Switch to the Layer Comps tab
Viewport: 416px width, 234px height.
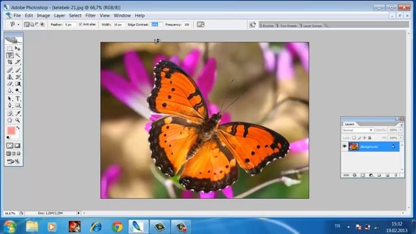pos(312,25)
